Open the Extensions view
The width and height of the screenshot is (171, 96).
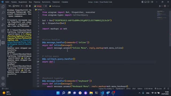[3, 31]
